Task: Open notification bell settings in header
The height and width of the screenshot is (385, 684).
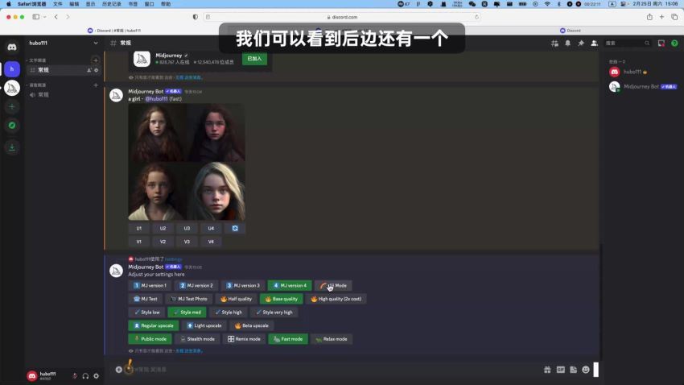Action: coord(567,43)
